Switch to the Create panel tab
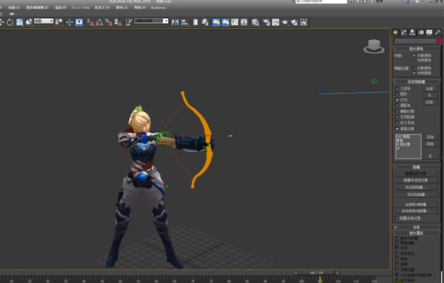 click(396, 32)
